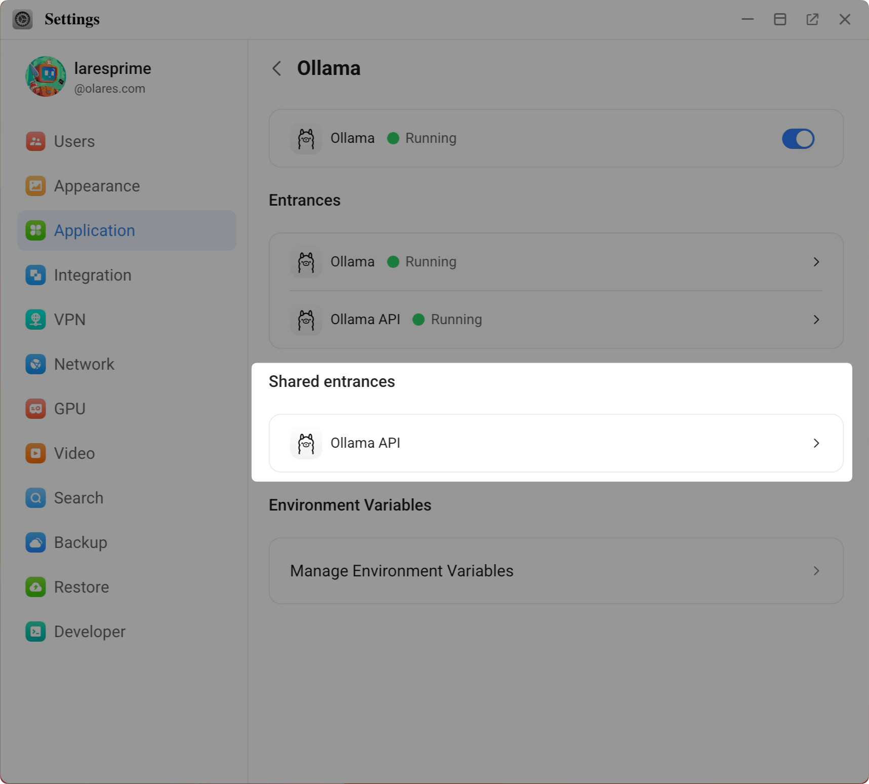Image resolution: width=869 pixels, height=784 pixels.
Task: Open Settings window in new window
Action: pyautogui.click(x=812, y=19)
